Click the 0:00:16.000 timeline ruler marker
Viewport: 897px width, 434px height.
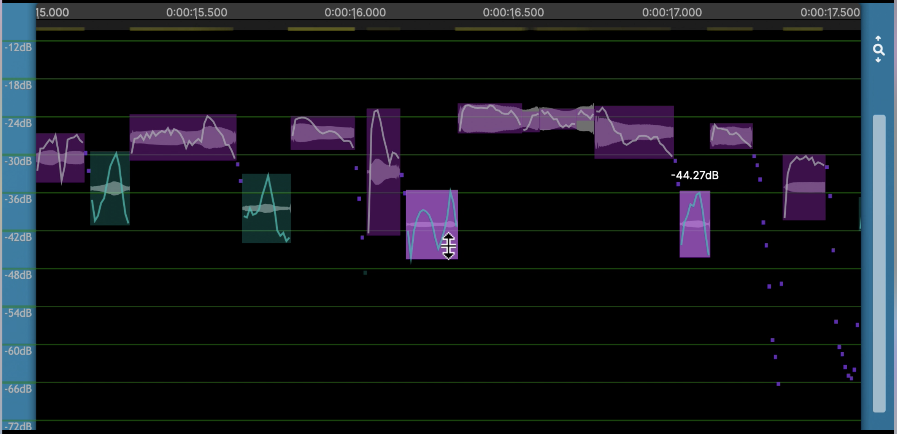click(355, 13)
